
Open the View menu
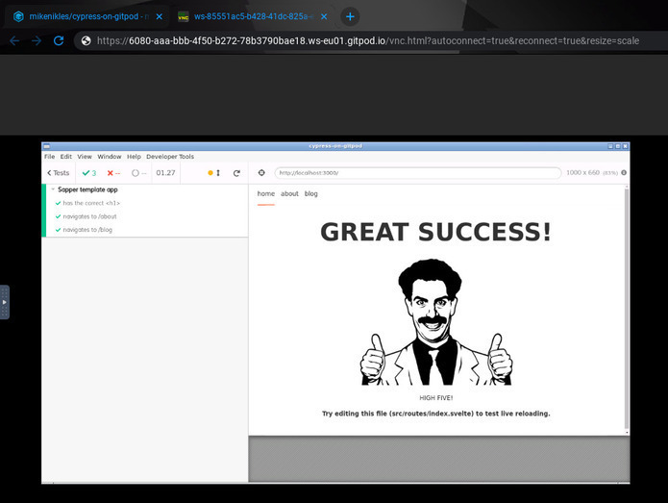85,156
